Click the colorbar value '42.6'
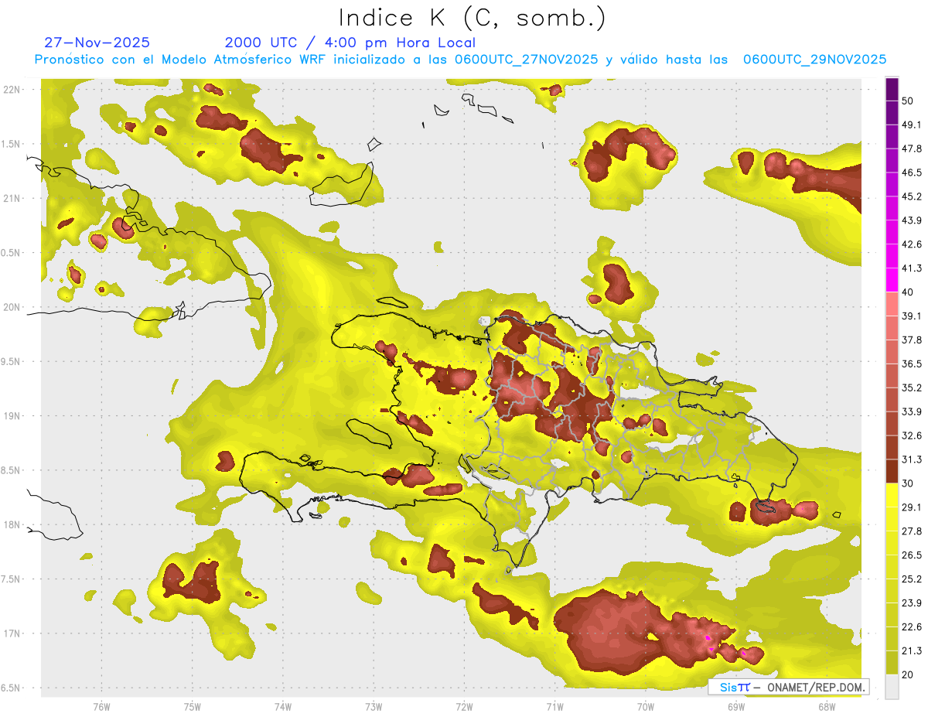The width and height of the screenshot is (928, 717). click(x=911, y=244)
